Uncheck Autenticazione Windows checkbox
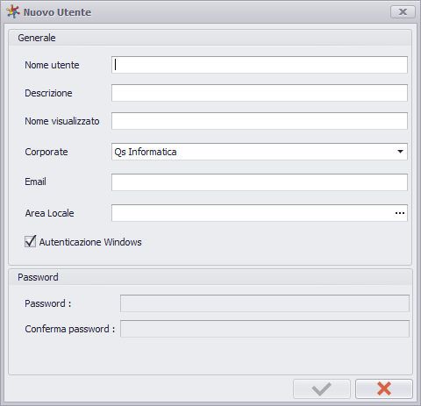The height and width of the screenshot is (406, 421). click(x=30, y=242)
